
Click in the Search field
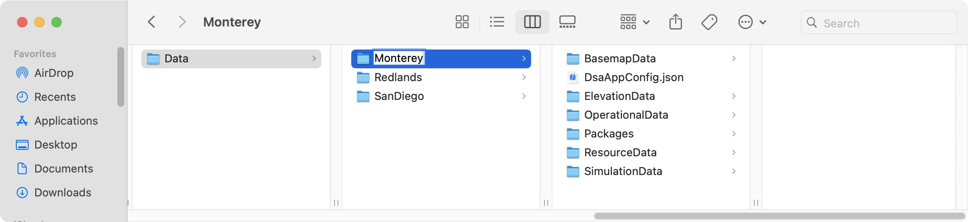click(x=879, y=23)
